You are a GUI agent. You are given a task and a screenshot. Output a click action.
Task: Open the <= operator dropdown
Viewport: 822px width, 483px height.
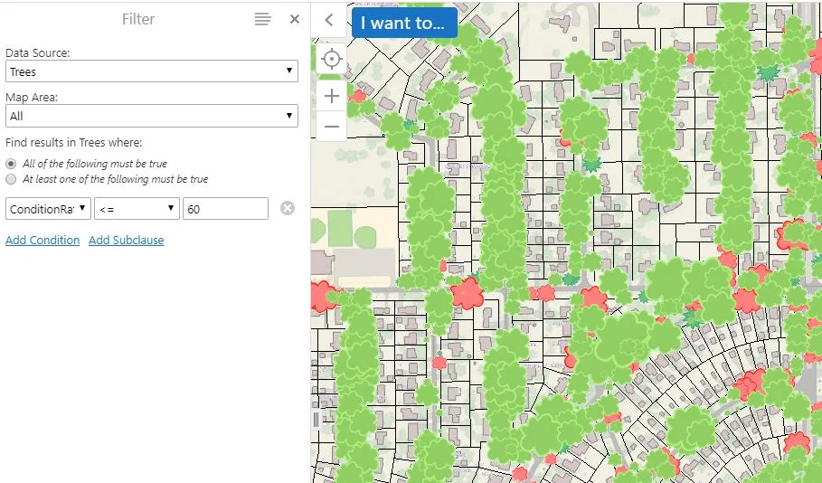137,209
